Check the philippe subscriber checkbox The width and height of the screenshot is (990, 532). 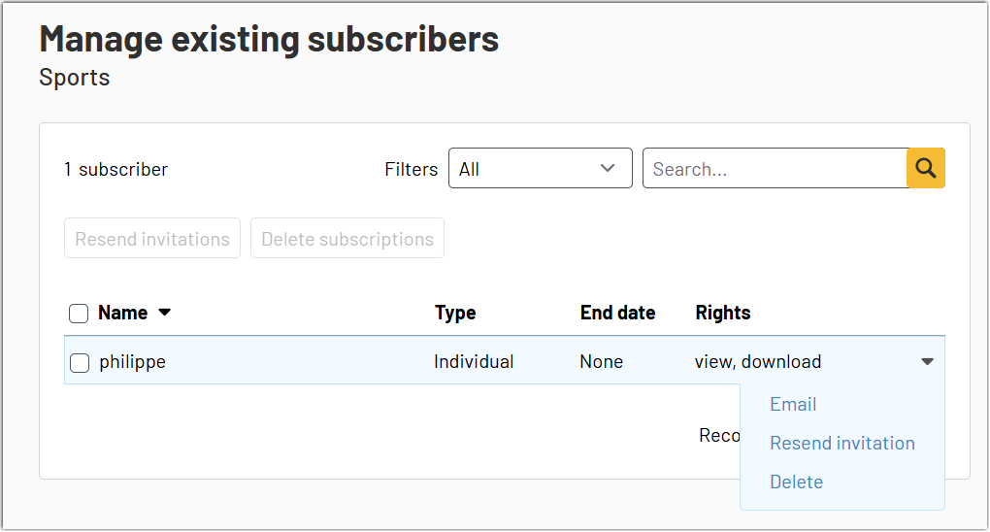click(80, 363)
